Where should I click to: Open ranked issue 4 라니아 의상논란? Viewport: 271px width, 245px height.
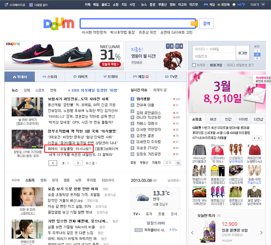click(x=148, y=117)
